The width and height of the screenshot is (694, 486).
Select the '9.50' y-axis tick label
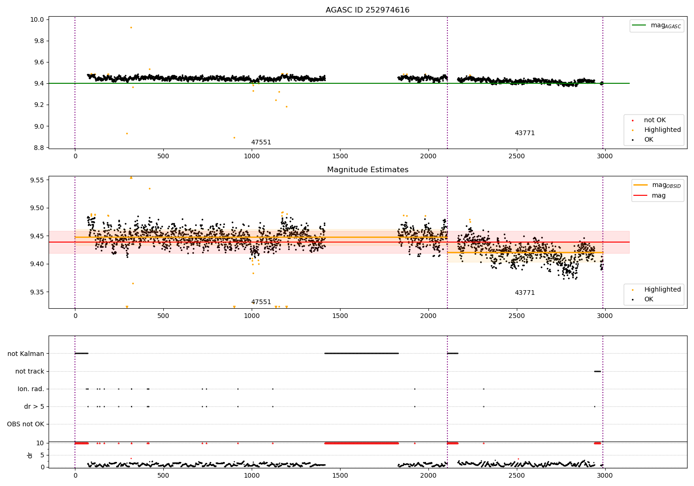[x=37, y=208]
